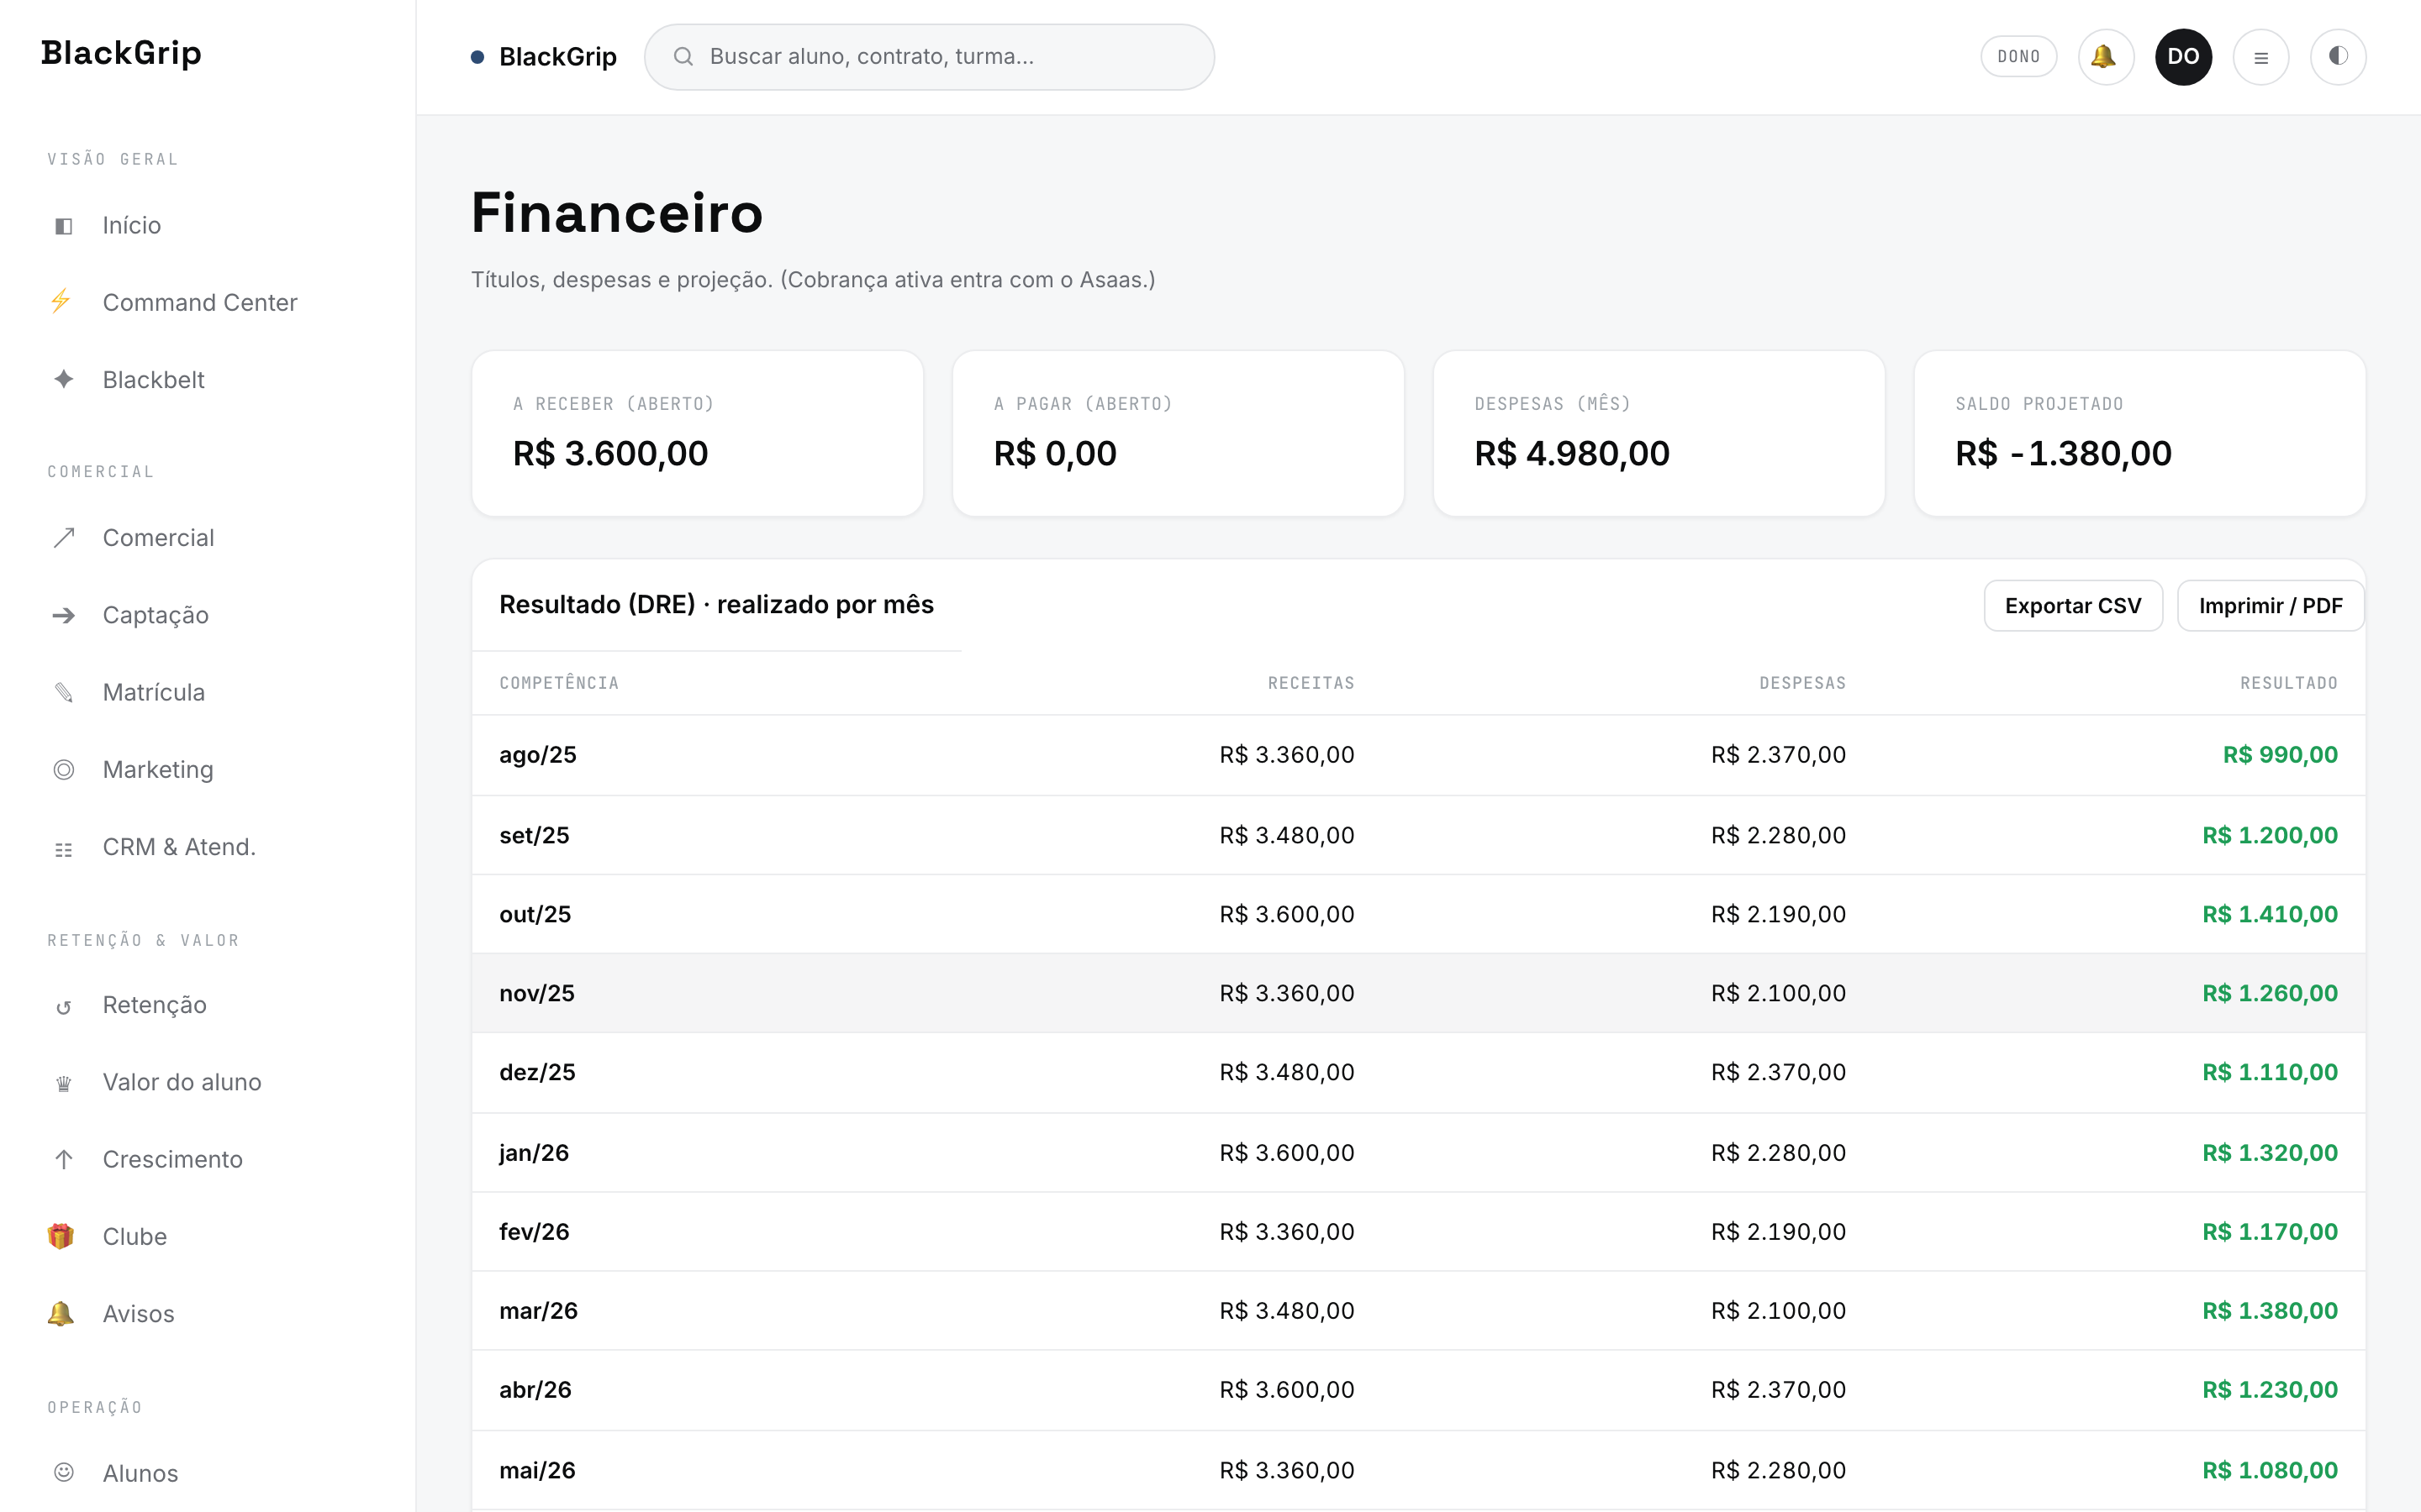Image resolution: width=2421 pixels, height=1512 pixels.
Task: Go to CRM & Atend. page
Action: coord(208,847)
